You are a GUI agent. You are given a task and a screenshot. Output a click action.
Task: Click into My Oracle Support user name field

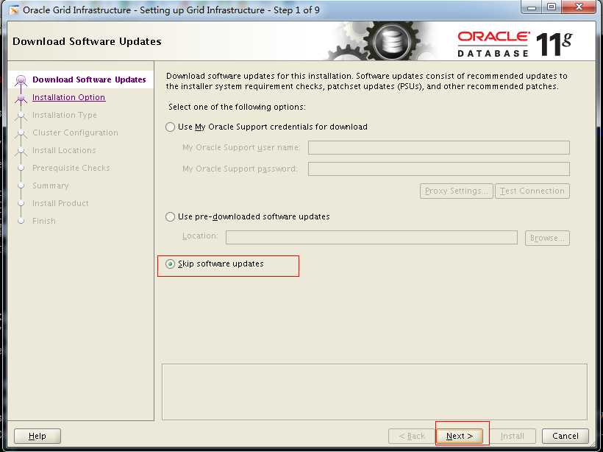439,147
